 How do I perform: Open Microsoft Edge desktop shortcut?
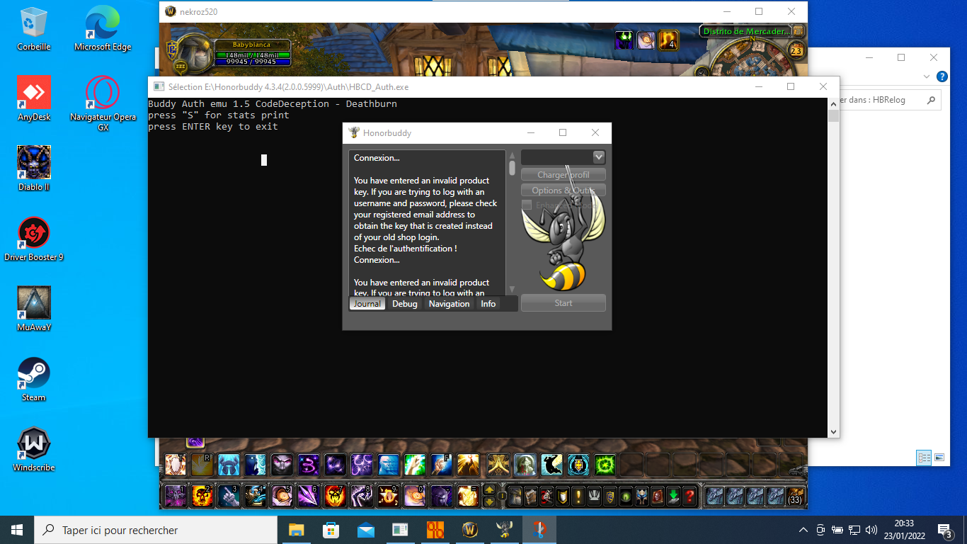click(103, 29)
